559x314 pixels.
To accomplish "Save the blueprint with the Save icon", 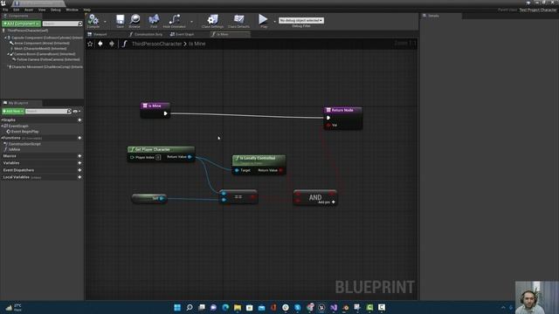I will (x=121, y=19).
